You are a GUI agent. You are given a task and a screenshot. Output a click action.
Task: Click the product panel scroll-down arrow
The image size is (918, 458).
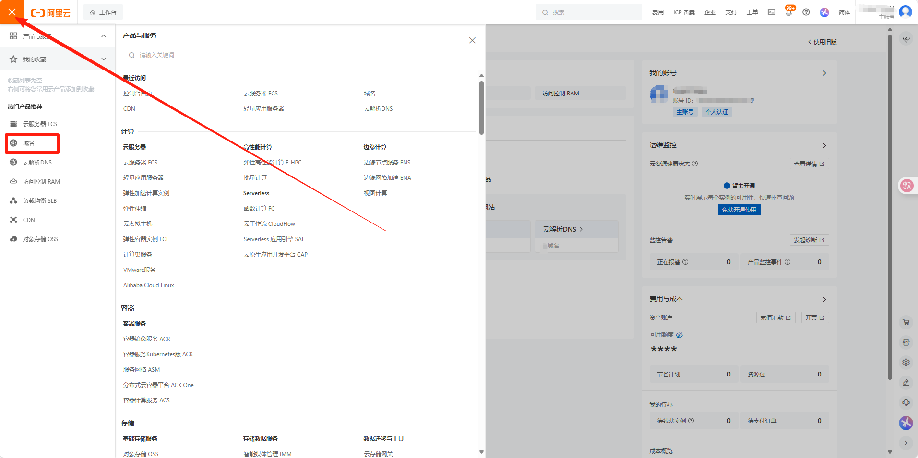pos(481,452)
